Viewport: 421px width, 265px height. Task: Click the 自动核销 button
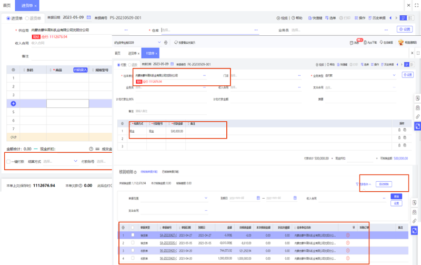(x=386, y=184)
